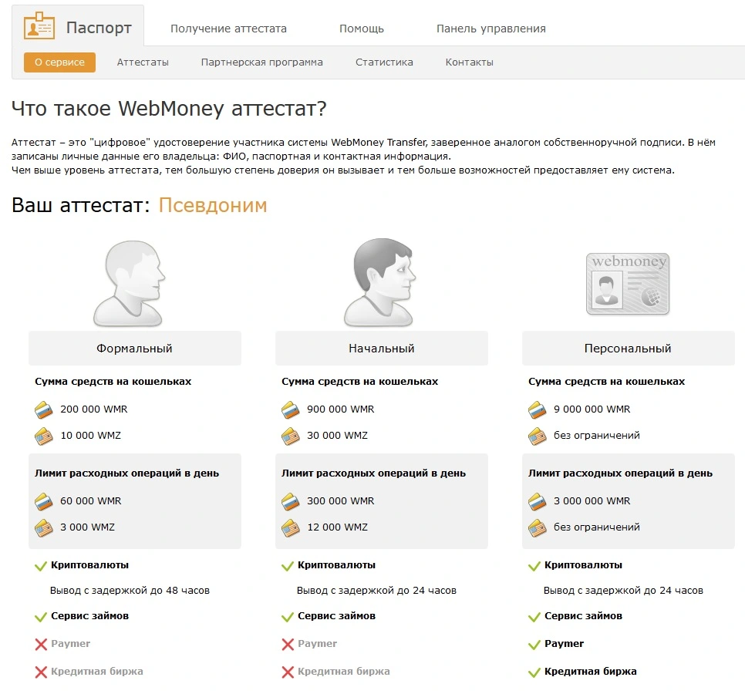Click red cross next to Формальный Кредитная биржа

pyautogui.click(x=41, y=672)
